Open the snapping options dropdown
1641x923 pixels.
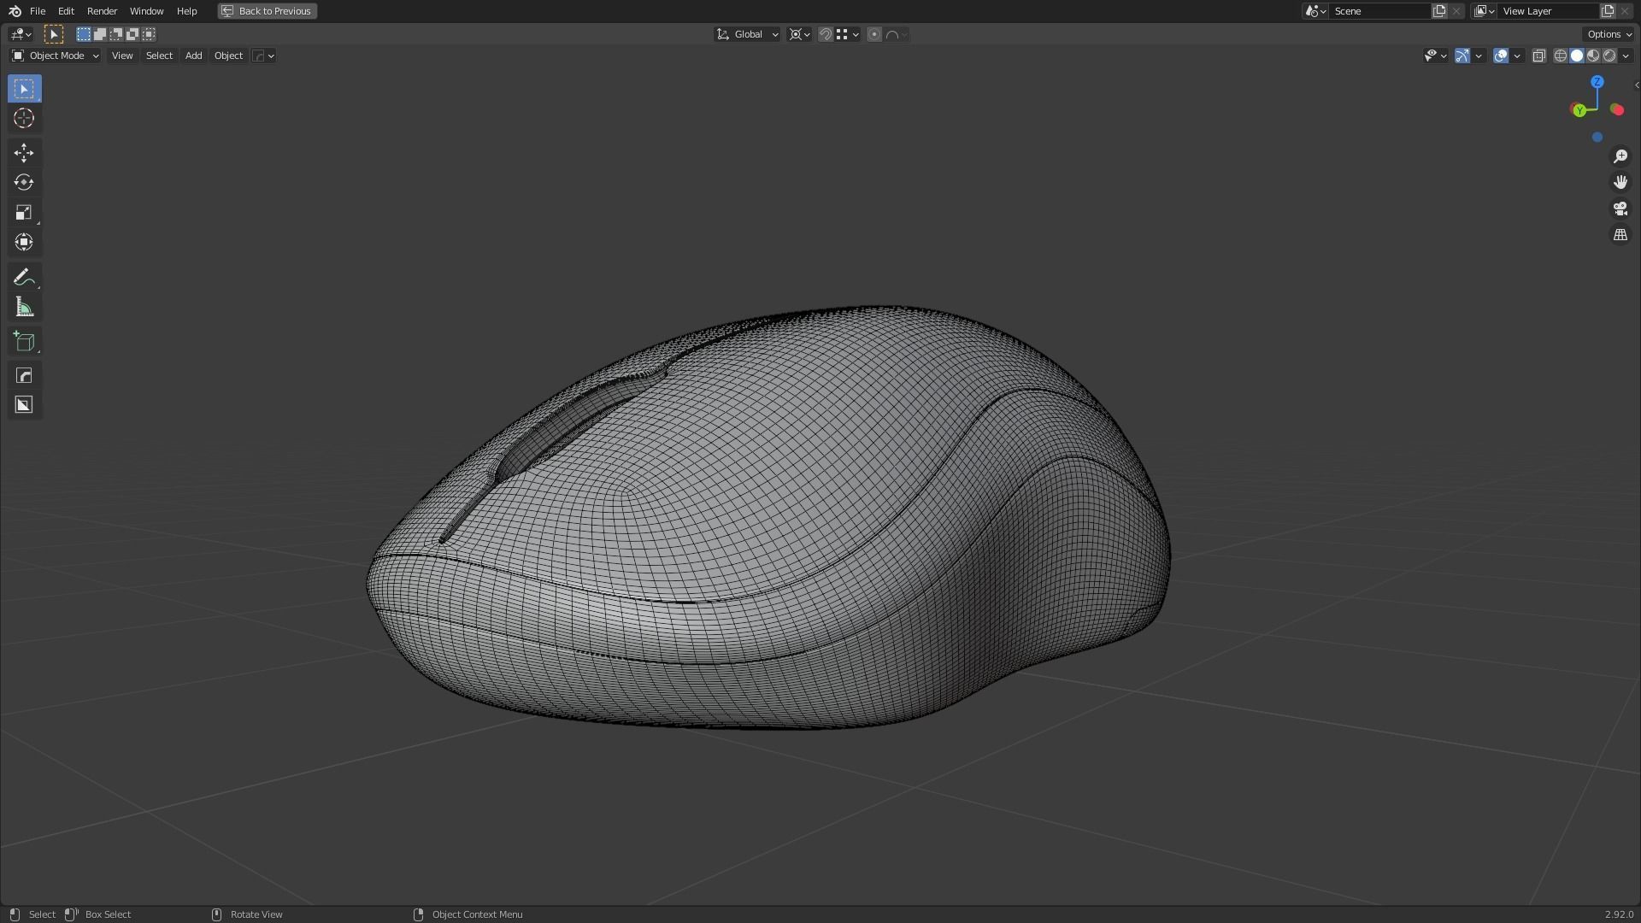pyautogui.click(x=848, y=34)
